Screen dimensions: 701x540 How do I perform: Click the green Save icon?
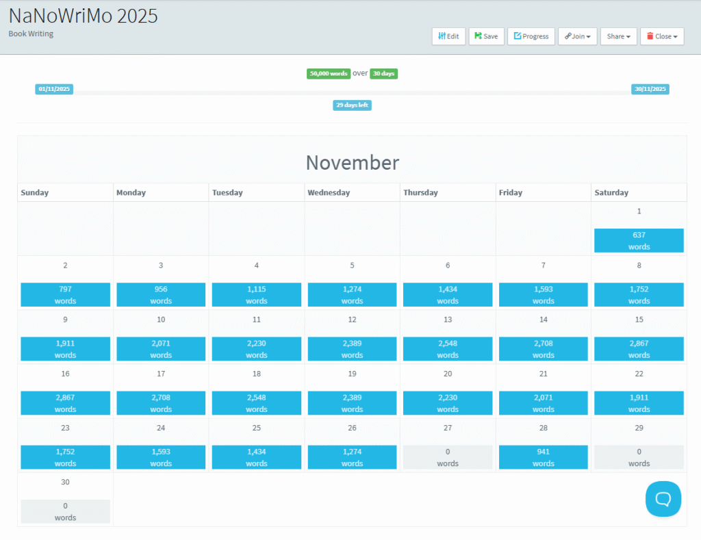pyautogui.click(x=479, y=36)
